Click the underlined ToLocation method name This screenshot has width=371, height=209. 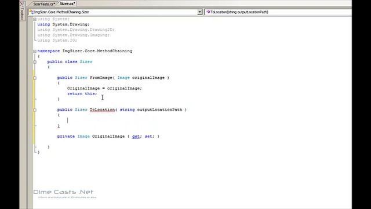point(102,110)
